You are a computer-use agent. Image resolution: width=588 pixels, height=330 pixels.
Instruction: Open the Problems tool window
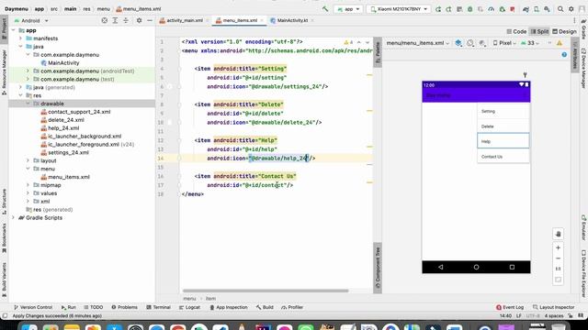point(124,307)
